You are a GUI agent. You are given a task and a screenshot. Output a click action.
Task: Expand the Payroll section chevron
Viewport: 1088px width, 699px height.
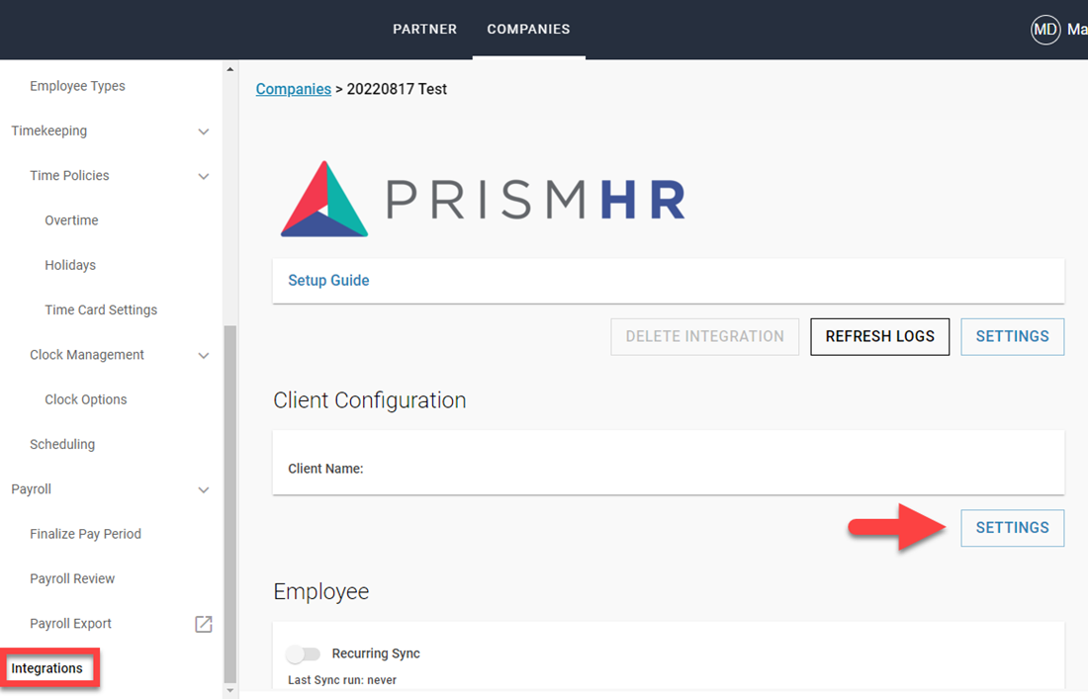pyautogui.click(x=204, y=489)
